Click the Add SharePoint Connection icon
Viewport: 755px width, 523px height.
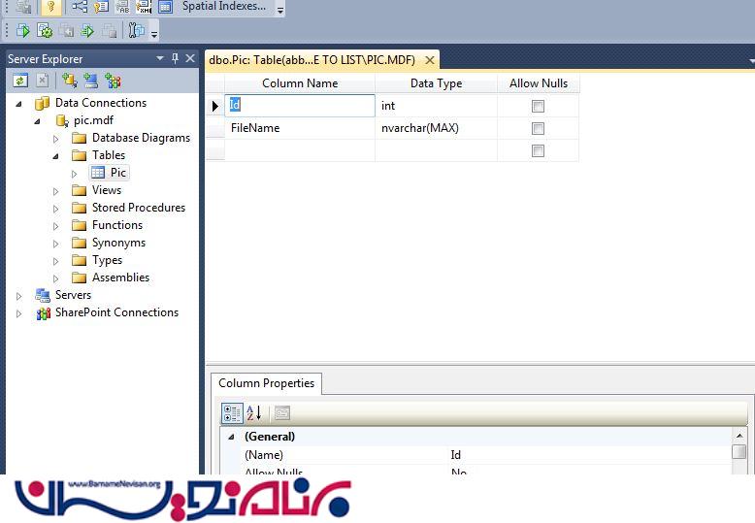[x=113, y=81]
